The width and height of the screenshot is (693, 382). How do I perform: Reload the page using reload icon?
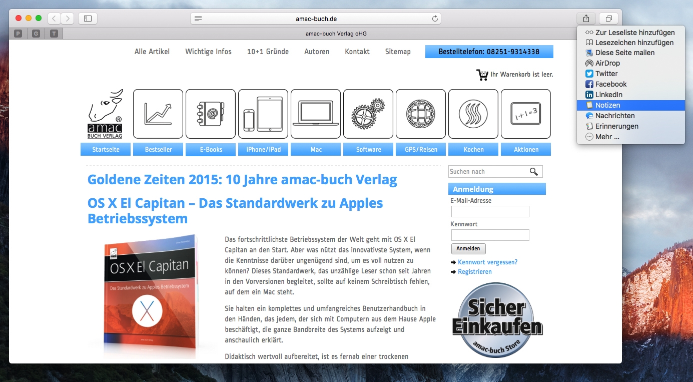pos(435,19)
